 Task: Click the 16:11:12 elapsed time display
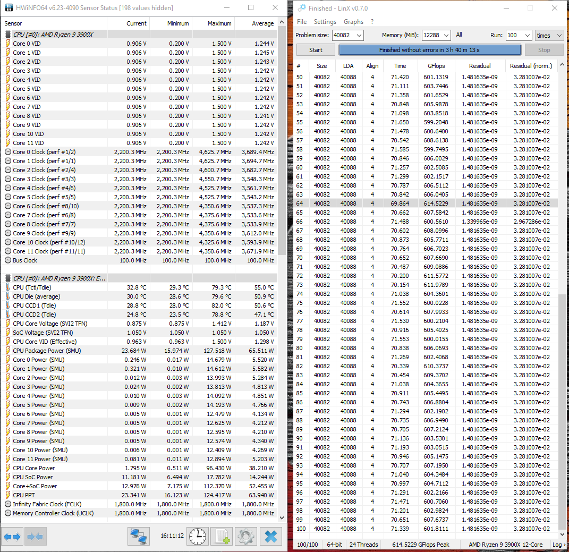[x=172, y=536]
